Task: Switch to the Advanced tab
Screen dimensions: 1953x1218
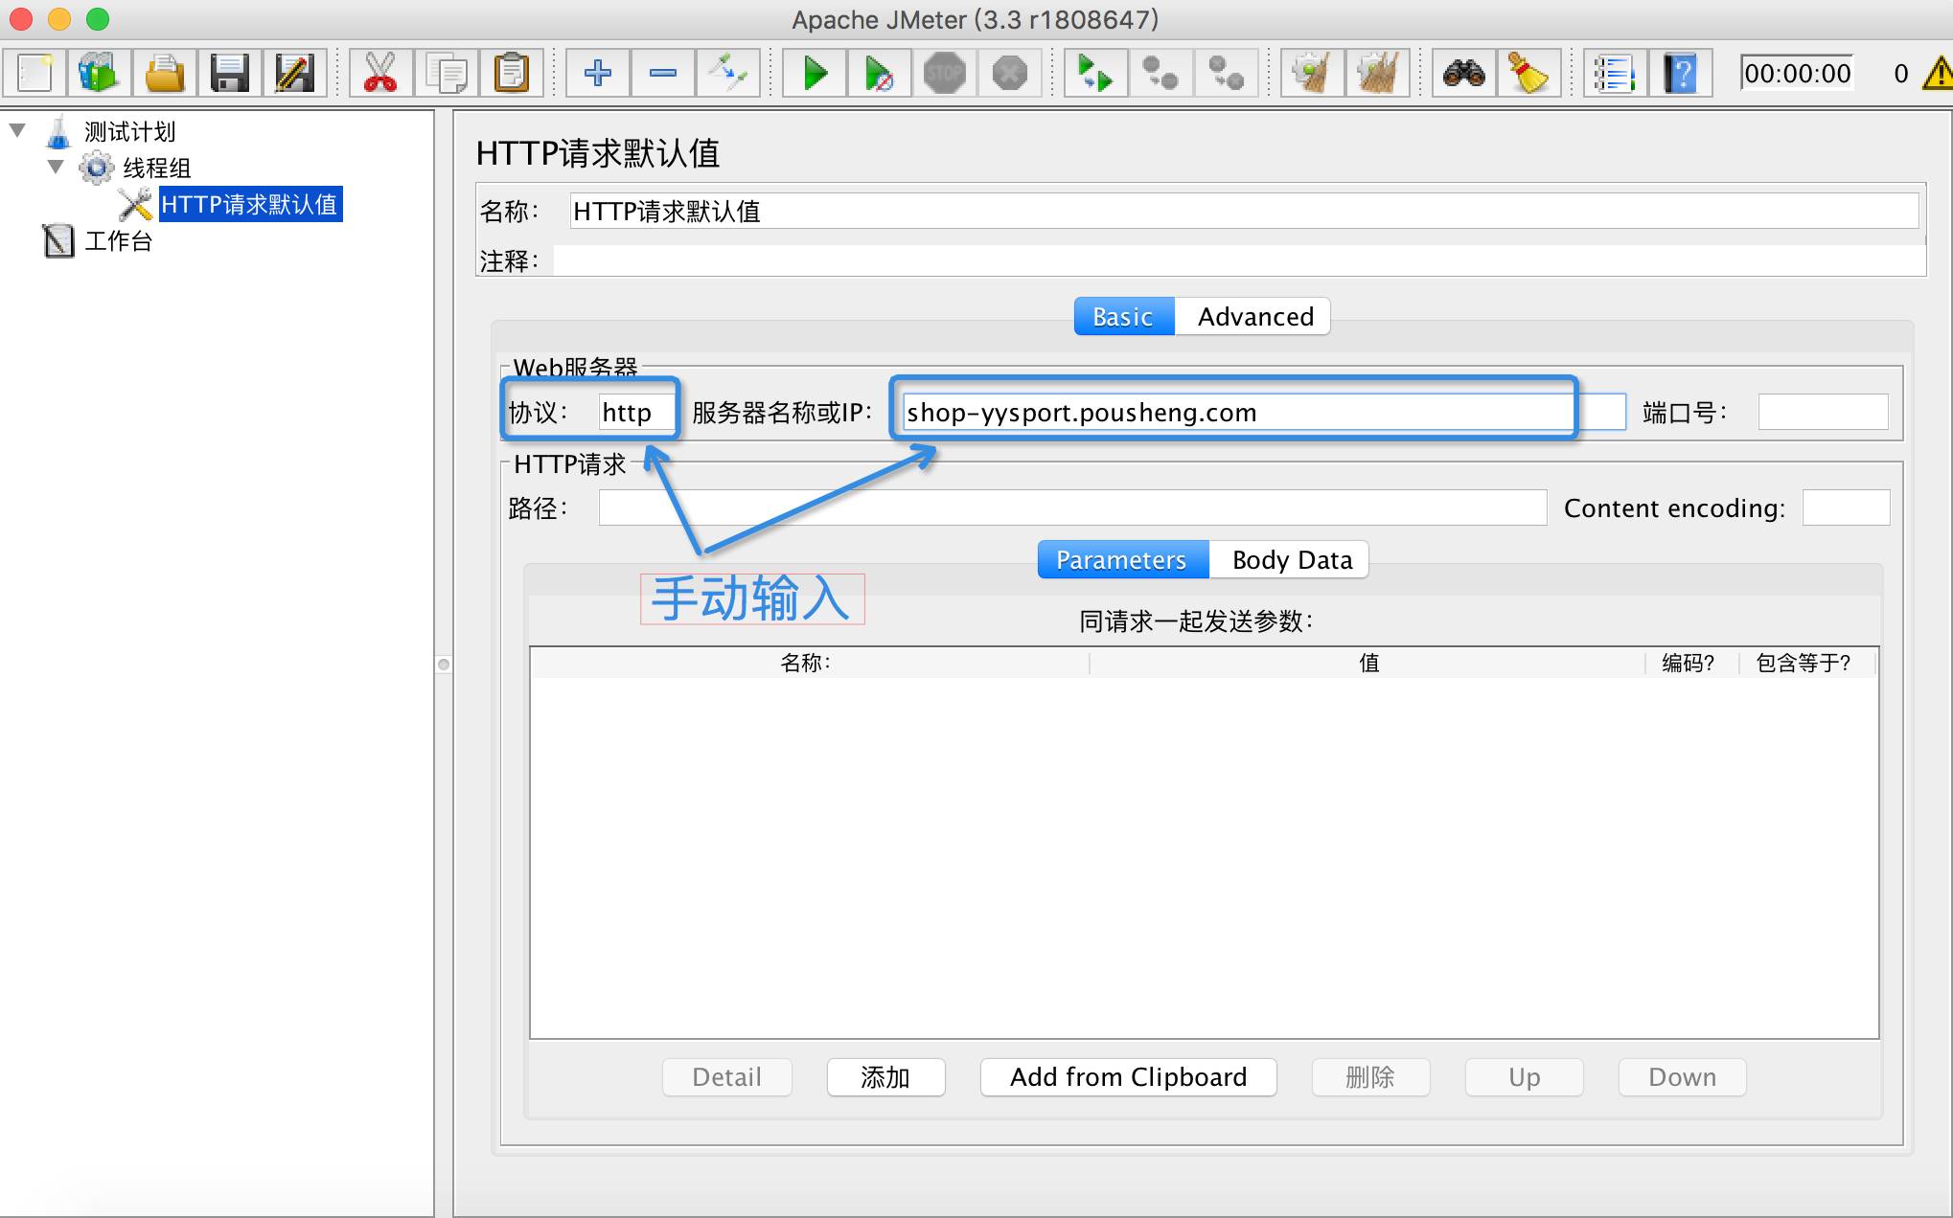Action: (x=1252, y=316)
